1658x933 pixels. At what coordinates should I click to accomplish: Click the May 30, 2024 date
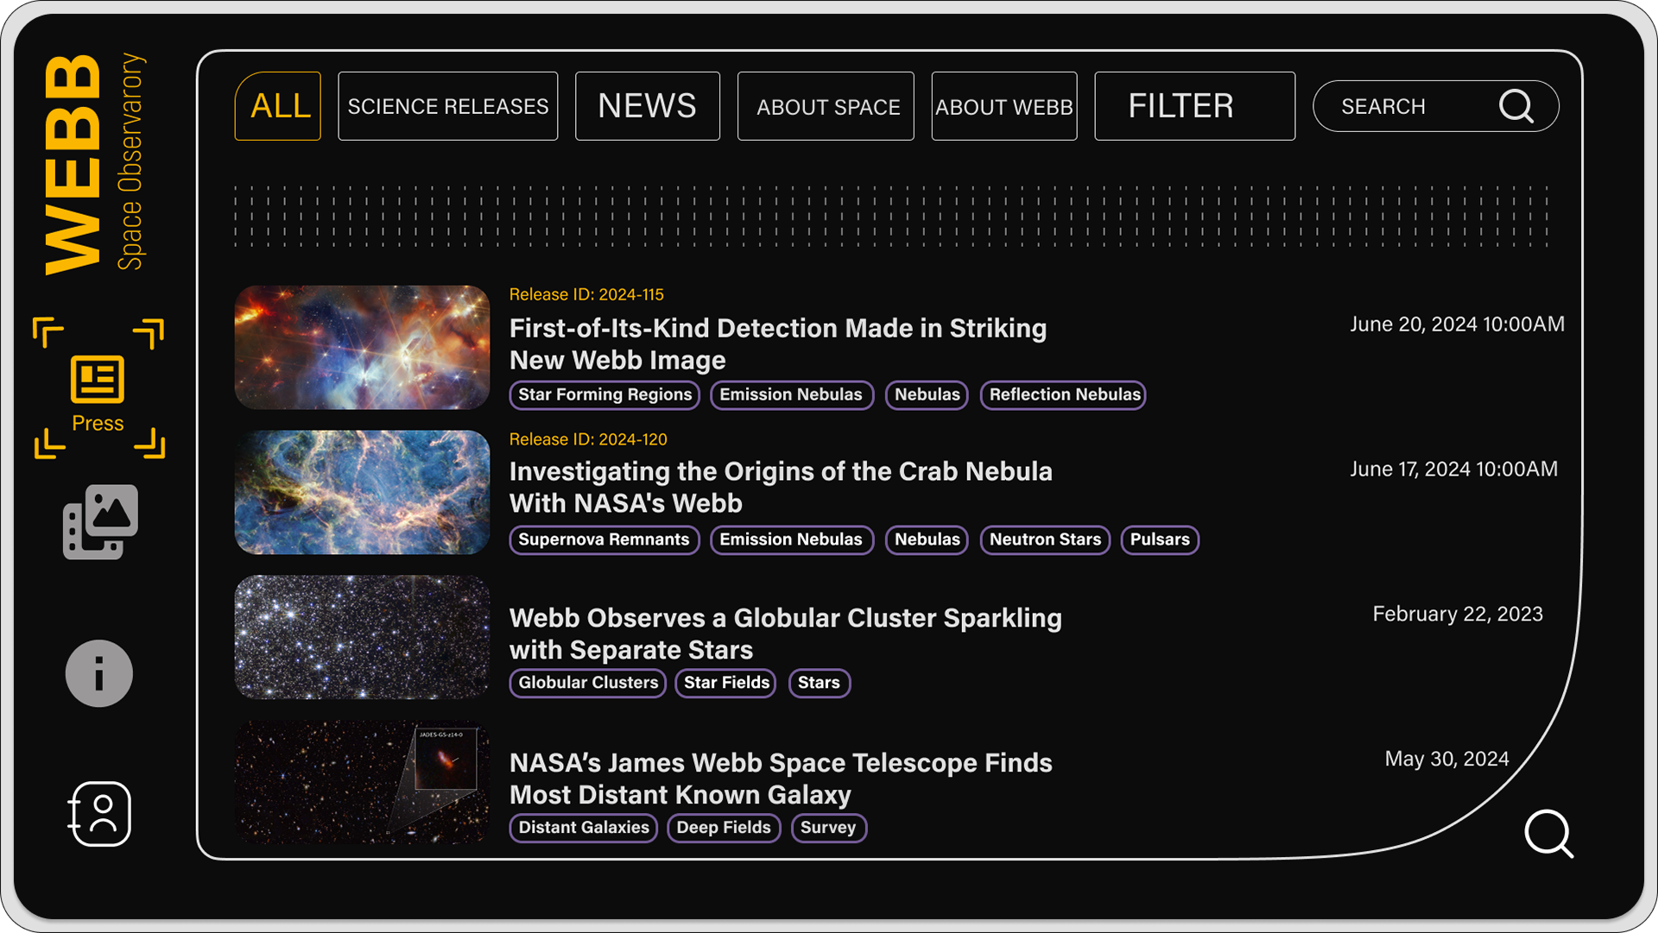click(1447, 760)
